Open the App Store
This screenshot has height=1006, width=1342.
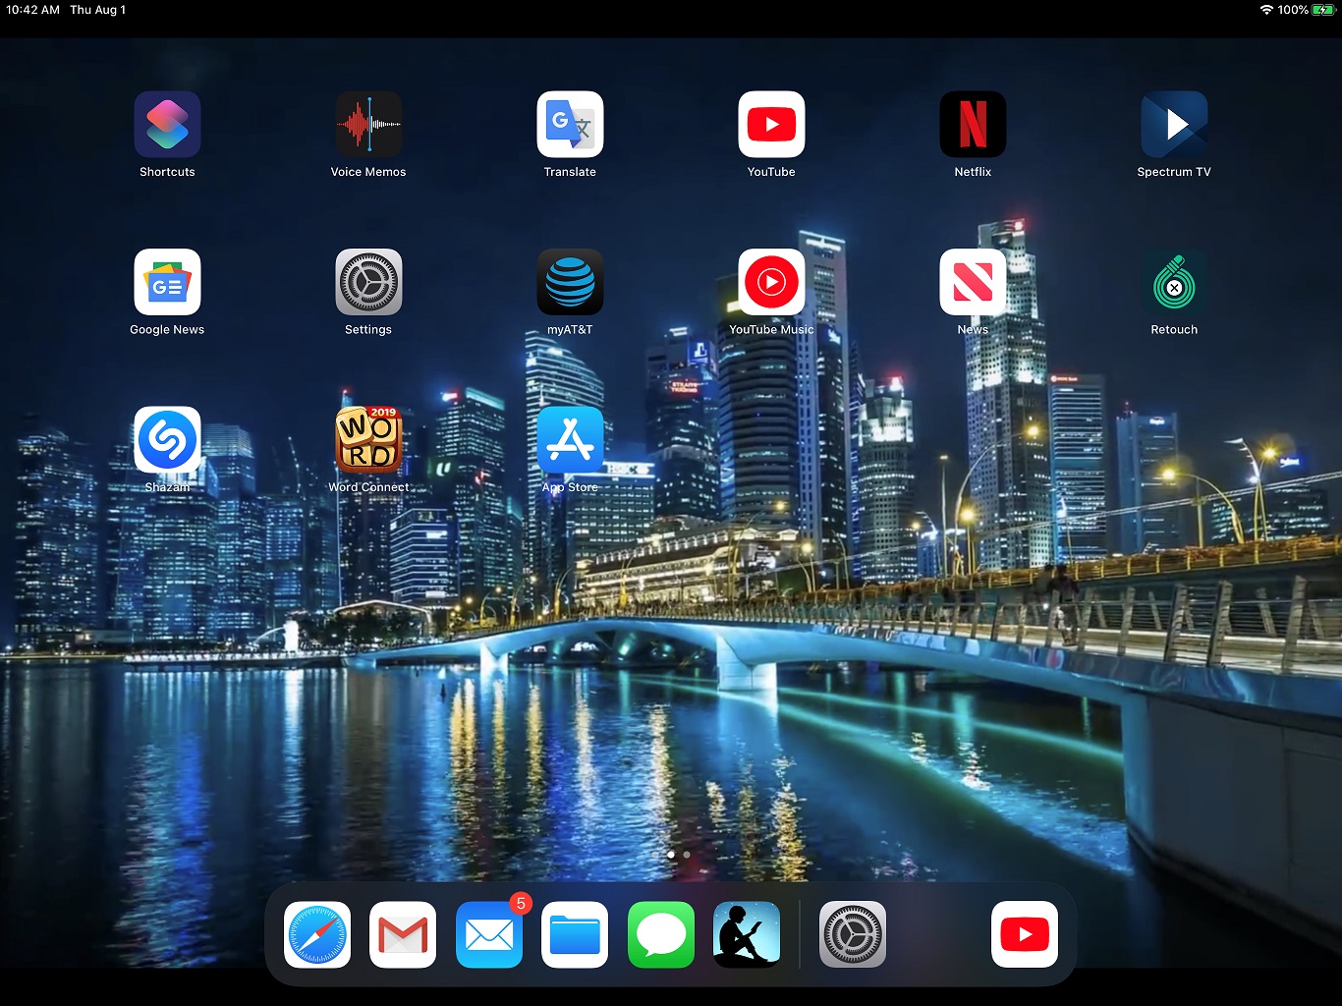[x=570, y=439]
